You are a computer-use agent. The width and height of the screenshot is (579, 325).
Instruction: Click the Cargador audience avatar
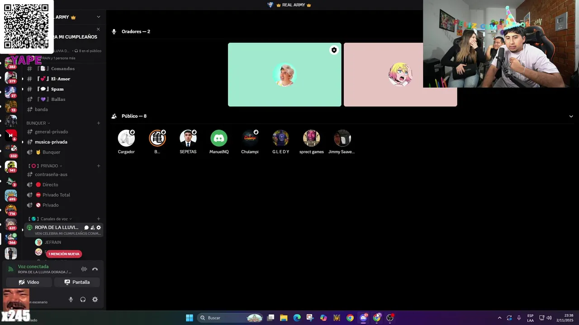[x=126, y=138]
